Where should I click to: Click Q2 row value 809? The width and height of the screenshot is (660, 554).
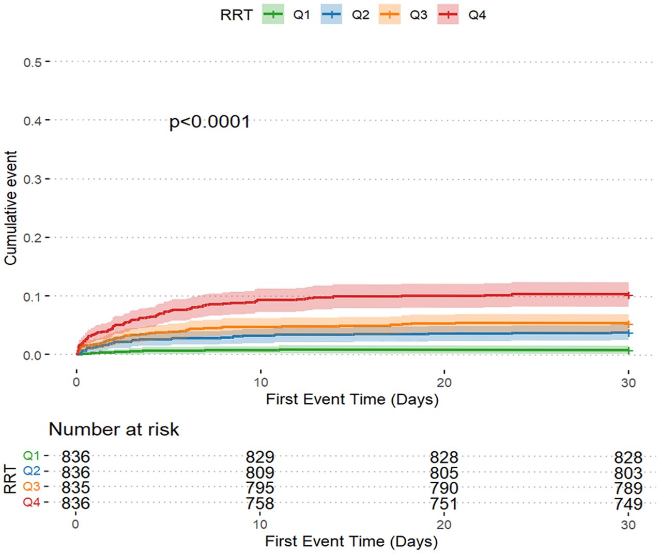tap(260, 472)
